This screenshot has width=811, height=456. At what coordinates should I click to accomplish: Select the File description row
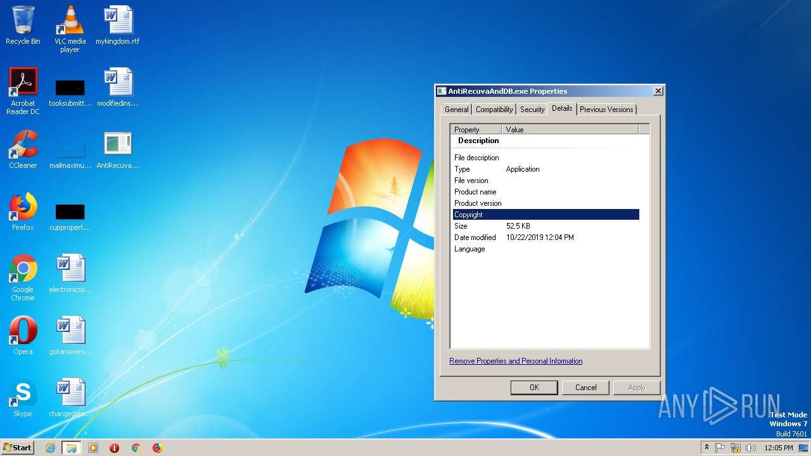[546, 158]
